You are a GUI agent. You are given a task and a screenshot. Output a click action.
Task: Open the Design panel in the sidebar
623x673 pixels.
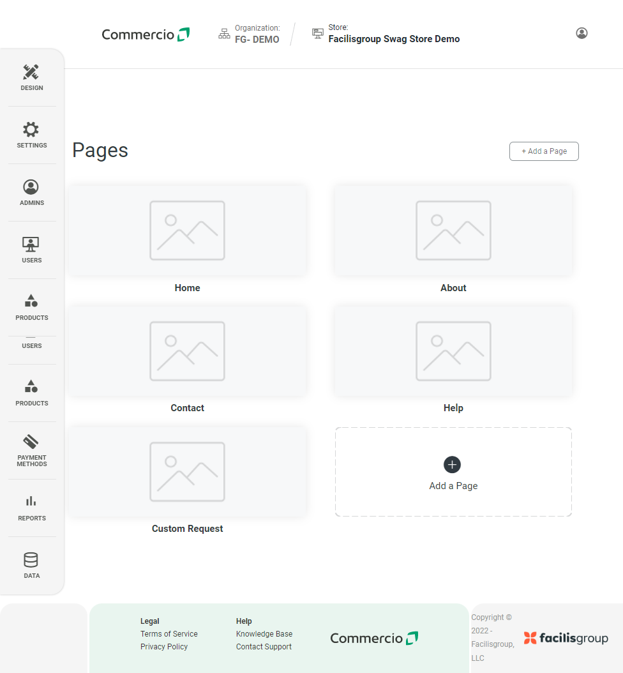(x=31, y=77)
